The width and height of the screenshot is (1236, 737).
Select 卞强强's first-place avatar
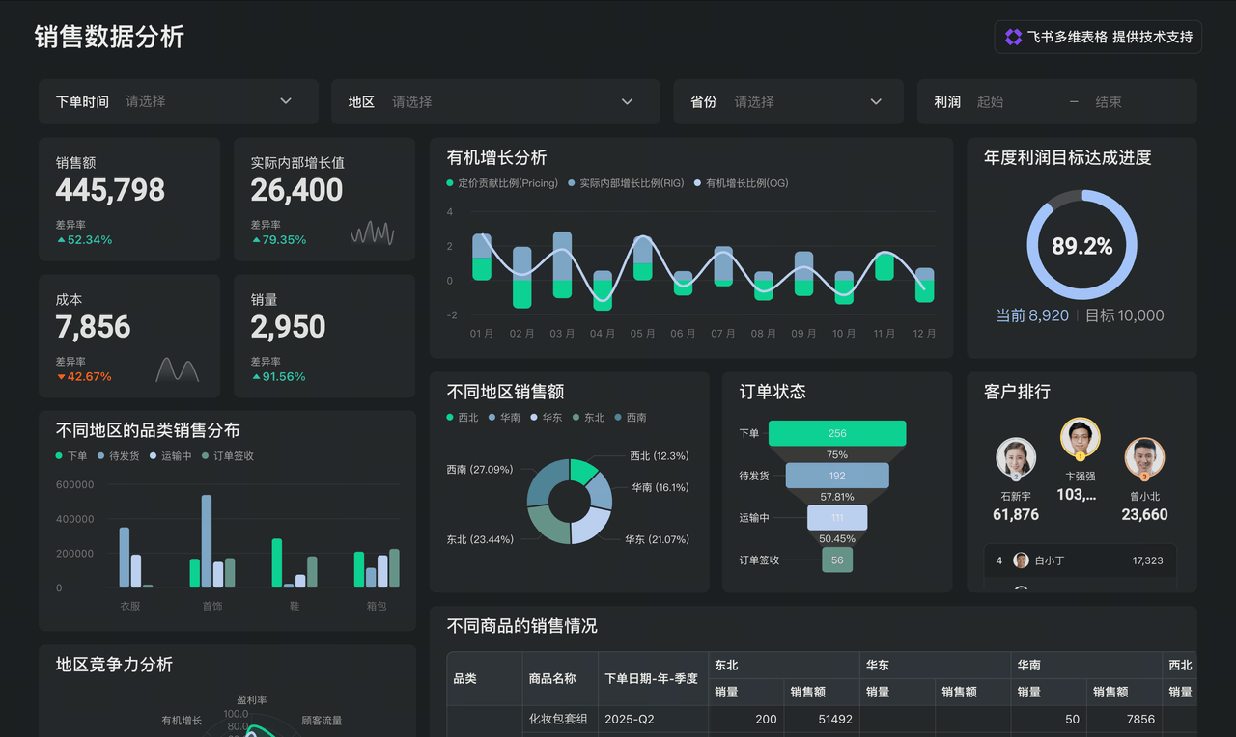1080,438
